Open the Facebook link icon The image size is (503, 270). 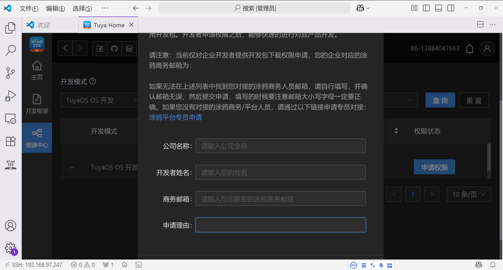(x=100, y=48)
